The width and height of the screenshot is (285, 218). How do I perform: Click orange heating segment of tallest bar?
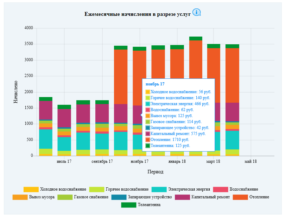[x=196, y=59]
